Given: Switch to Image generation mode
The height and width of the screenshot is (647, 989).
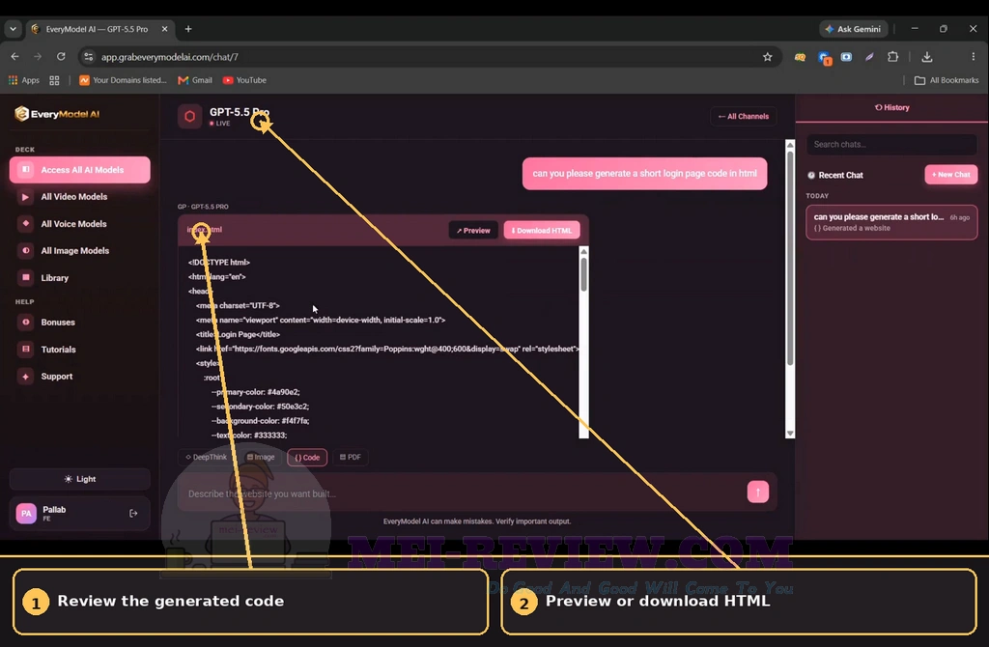Looking at the screenshot, I should (261, 457).
